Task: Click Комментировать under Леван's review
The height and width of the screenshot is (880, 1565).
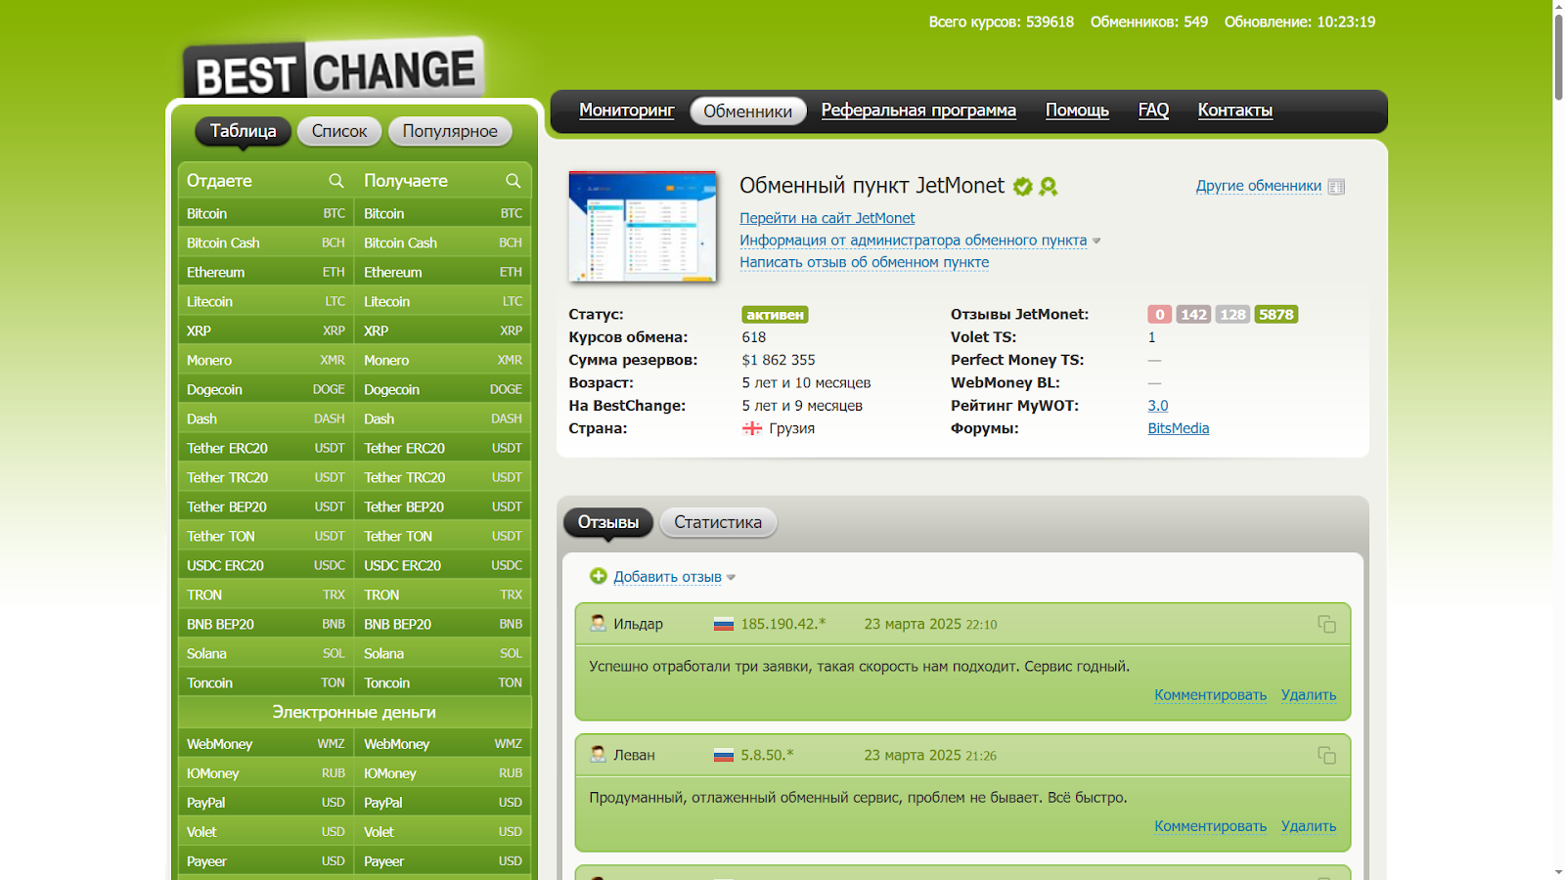Action: [1210, 825]
